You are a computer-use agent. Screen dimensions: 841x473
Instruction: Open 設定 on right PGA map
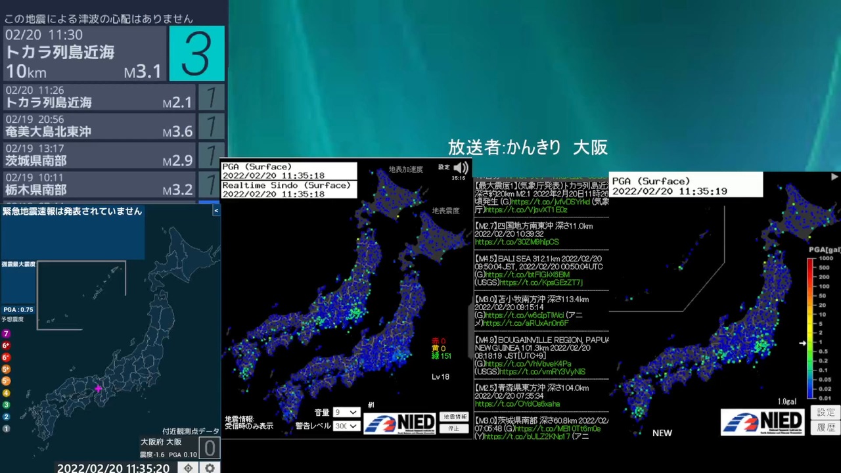tap(826, 413)
